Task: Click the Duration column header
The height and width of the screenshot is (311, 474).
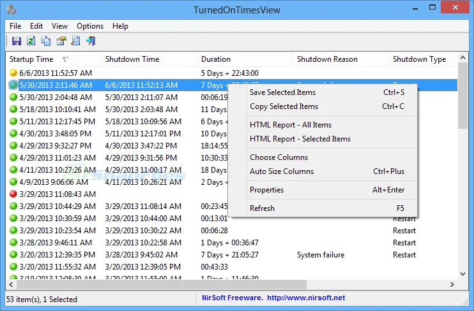Action: coord(216,59)
